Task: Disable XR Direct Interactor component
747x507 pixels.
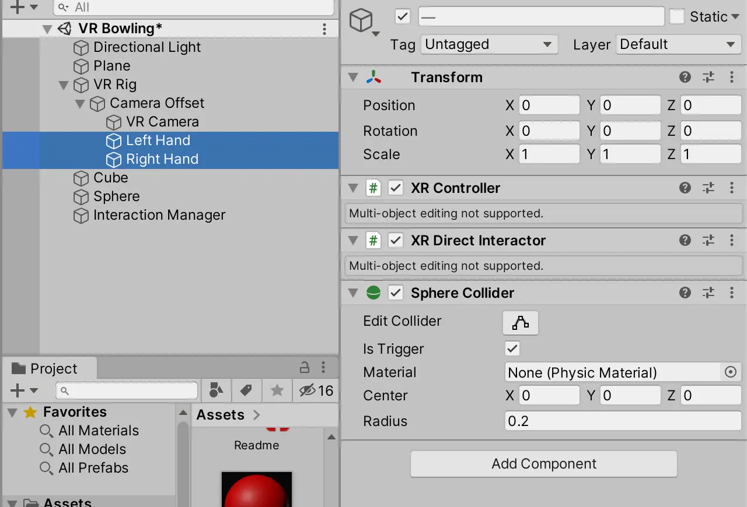Action: click(x=396, y=241)
